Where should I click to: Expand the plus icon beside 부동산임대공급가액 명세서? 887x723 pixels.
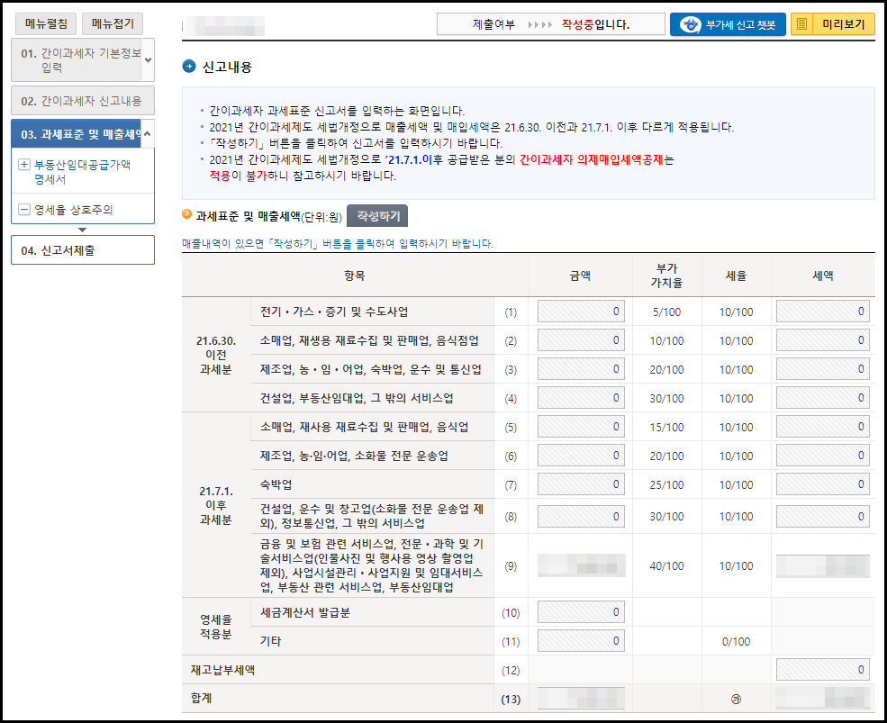click(x=23, y=165)
